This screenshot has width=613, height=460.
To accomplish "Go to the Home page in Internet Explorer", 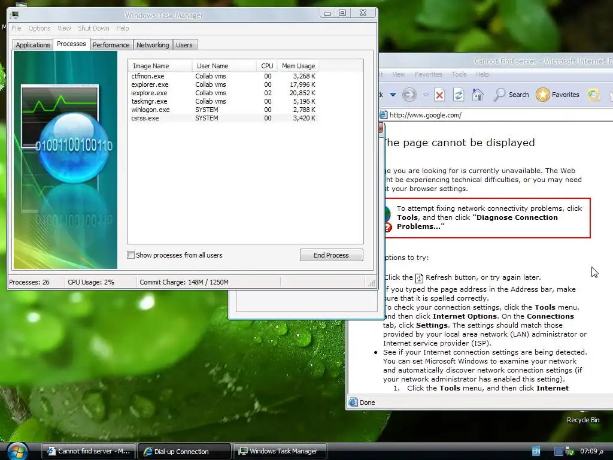I will coord(477,95).
